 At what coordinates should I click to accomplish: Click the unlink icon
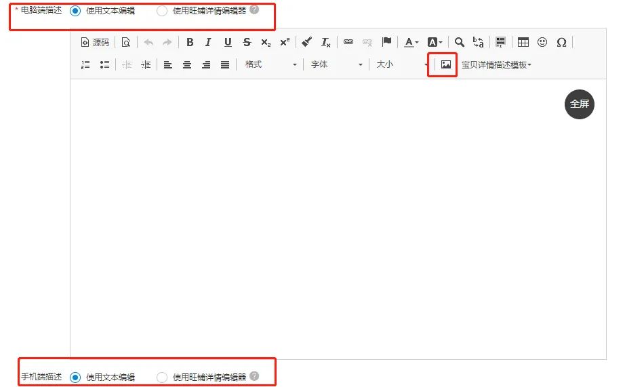click(x=367, y=42)
